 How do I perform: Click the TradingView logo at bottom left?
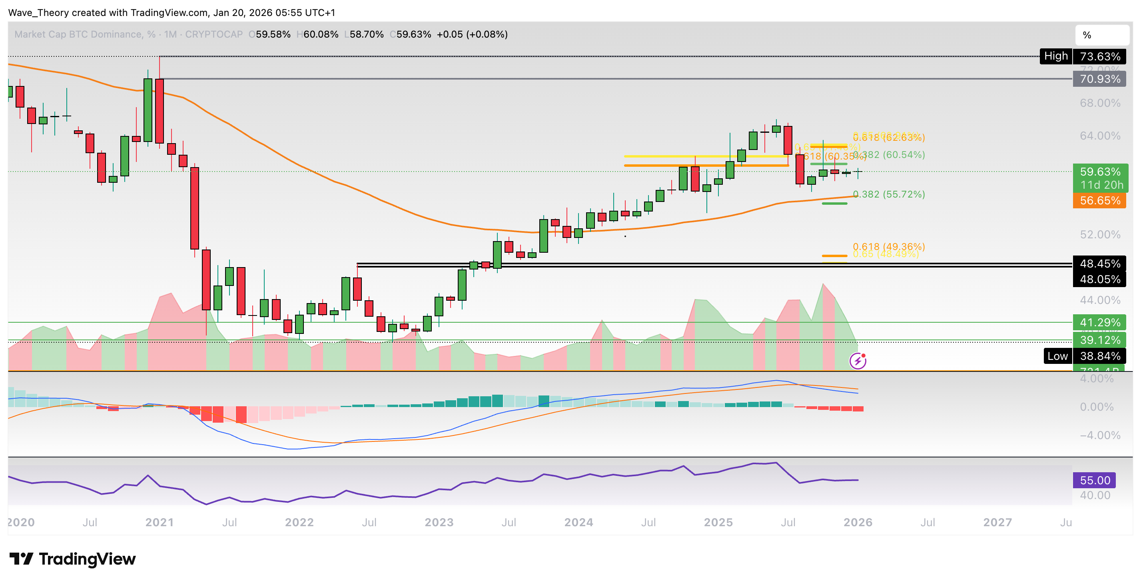pos(72,559)
